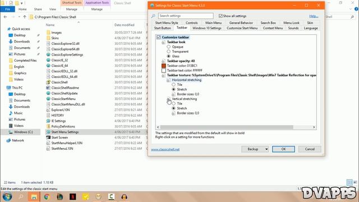Launch Google Chrome from the taskbar
The image size is (359, 202).
tap(47, 197)
